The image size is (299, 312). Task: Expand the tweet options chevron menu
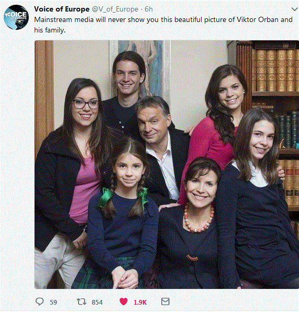point(295,9)
